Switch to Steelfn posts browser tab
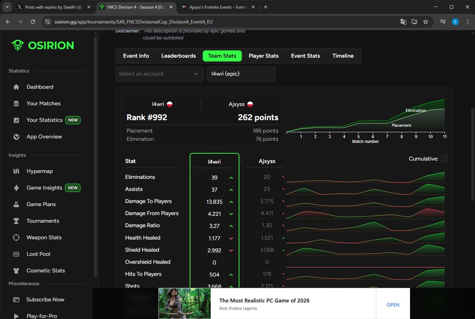 pos(53,7)
